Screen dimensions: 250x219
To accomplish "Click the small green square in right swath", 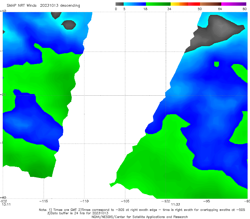I will tap(216, 64).
